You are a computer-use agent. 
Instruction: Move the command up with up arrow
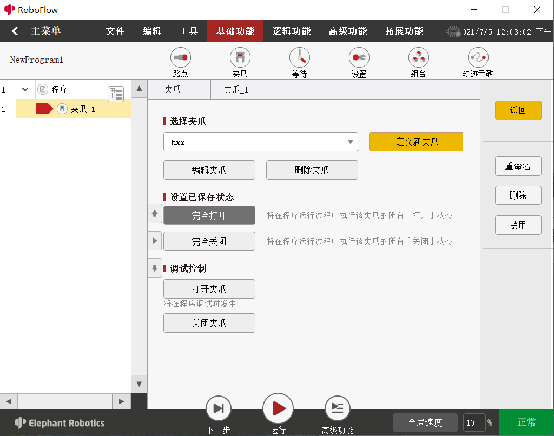155,214
